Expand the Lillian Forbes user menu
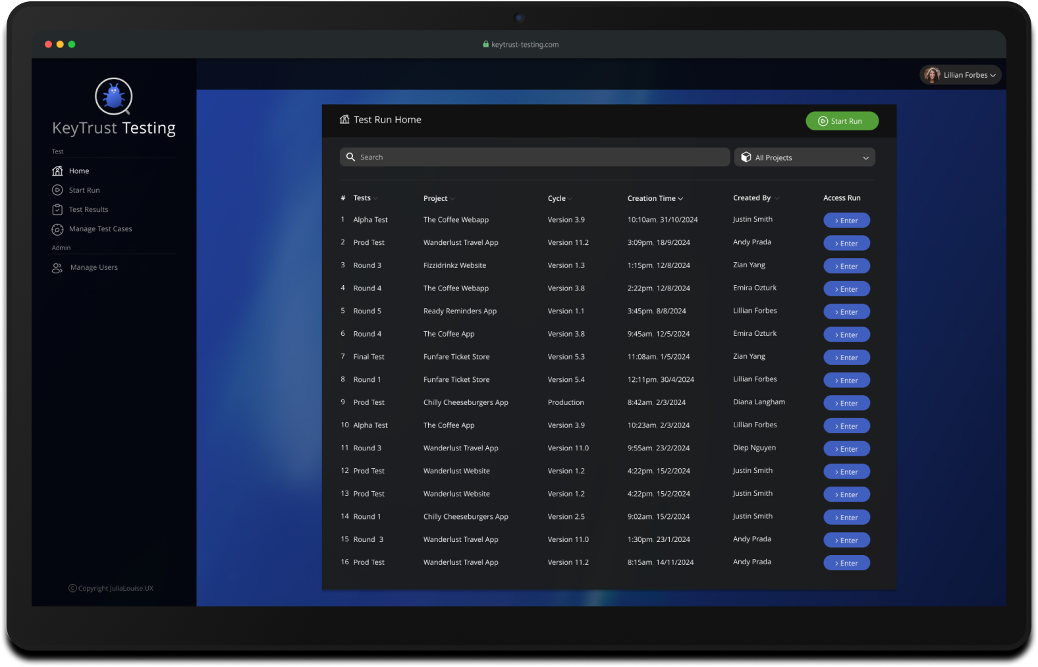 (993, 76)
